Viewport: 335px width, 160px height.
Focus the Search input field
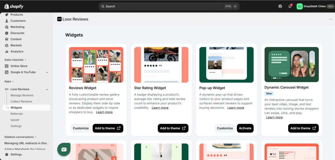169,7
